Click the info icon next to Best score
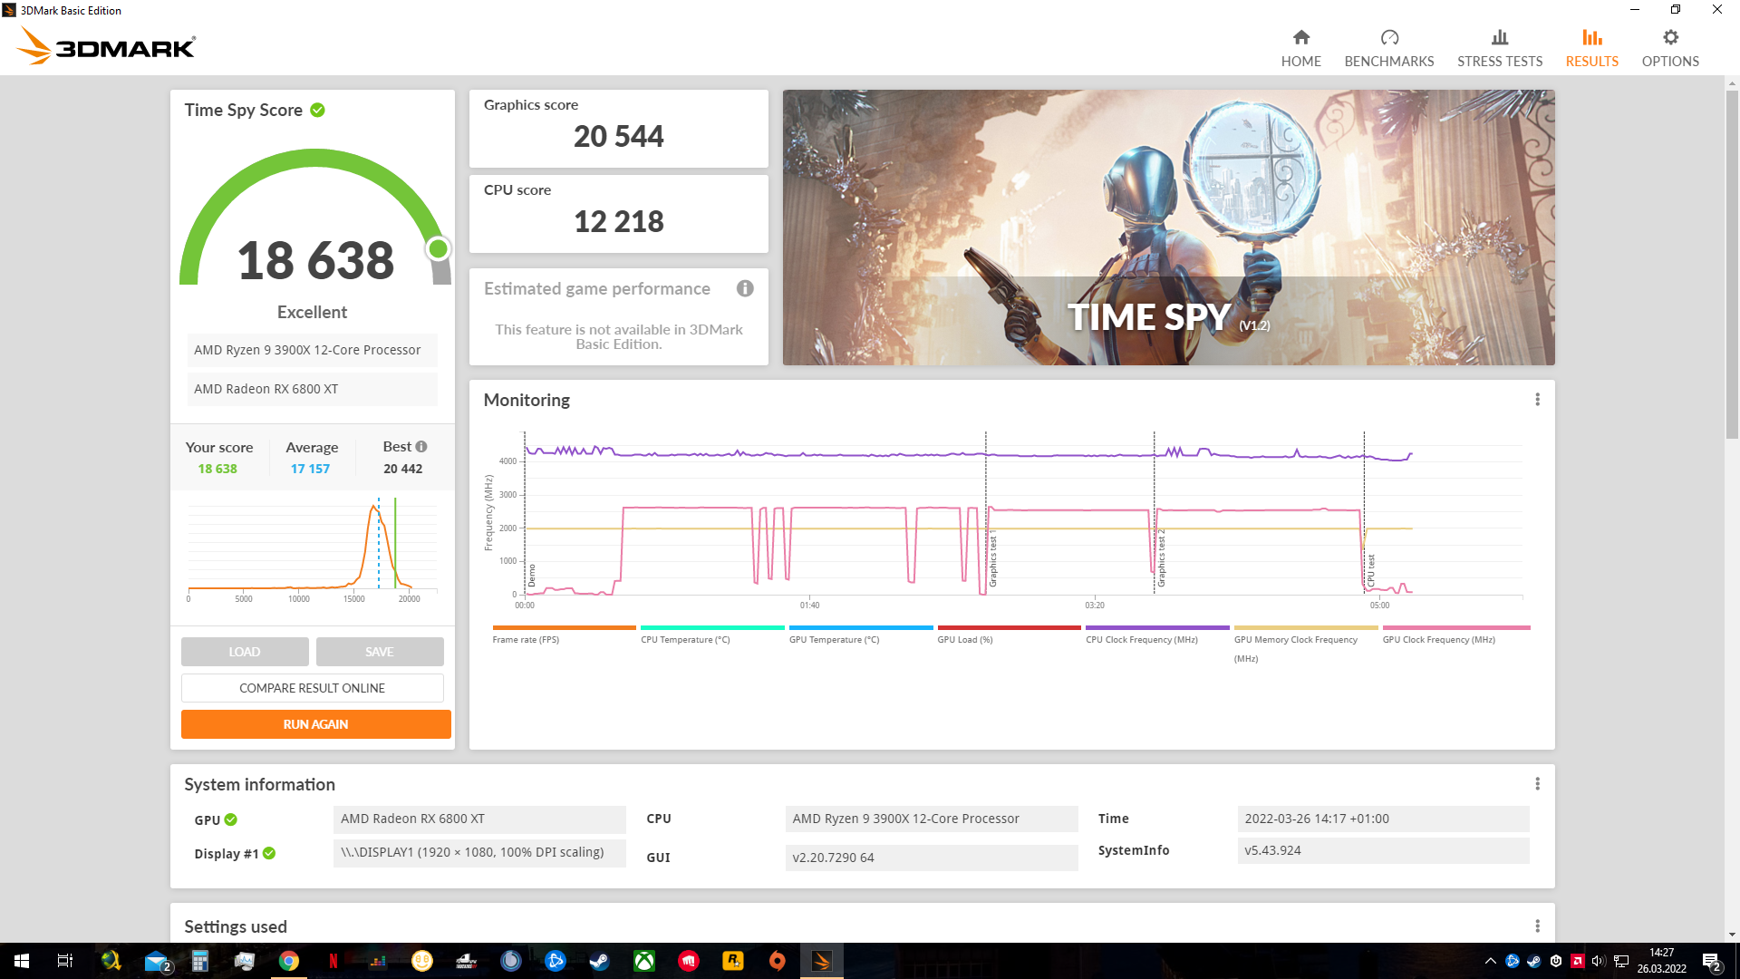Viewport: 1740px width, 979px height. 421,446
